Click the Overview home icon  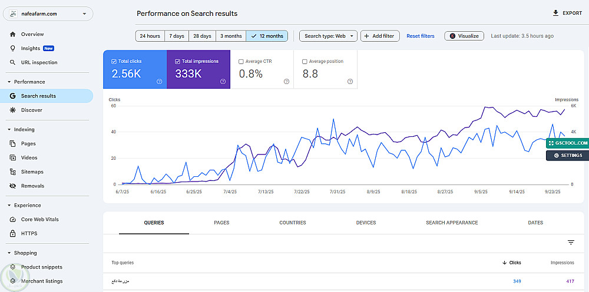point(13,34)
